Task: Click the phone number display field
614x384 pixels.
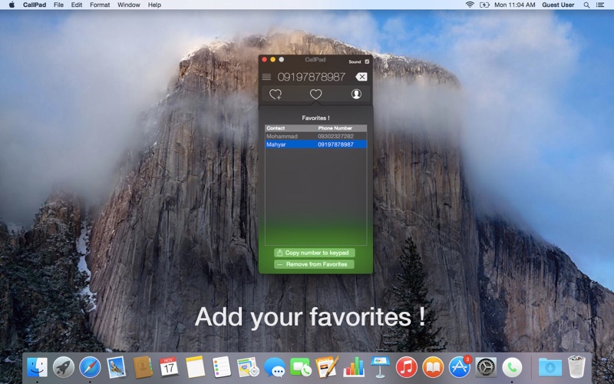Action: (311, 77)
